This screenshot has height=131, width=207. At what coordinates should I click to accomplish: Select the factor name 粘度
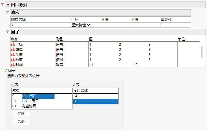click(x=19, y=60)
